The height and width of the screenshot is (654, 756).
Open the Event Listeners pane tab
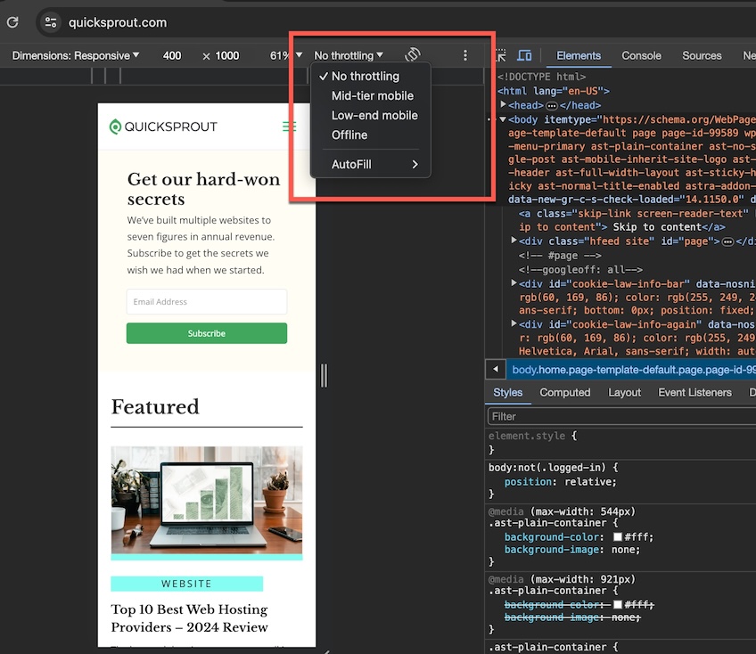coord(694,392)
